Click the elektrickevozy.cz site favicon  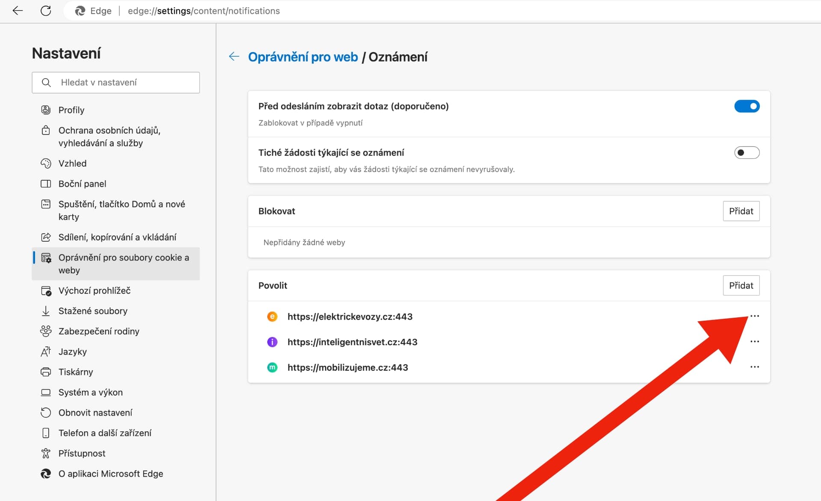coord(272,316)
